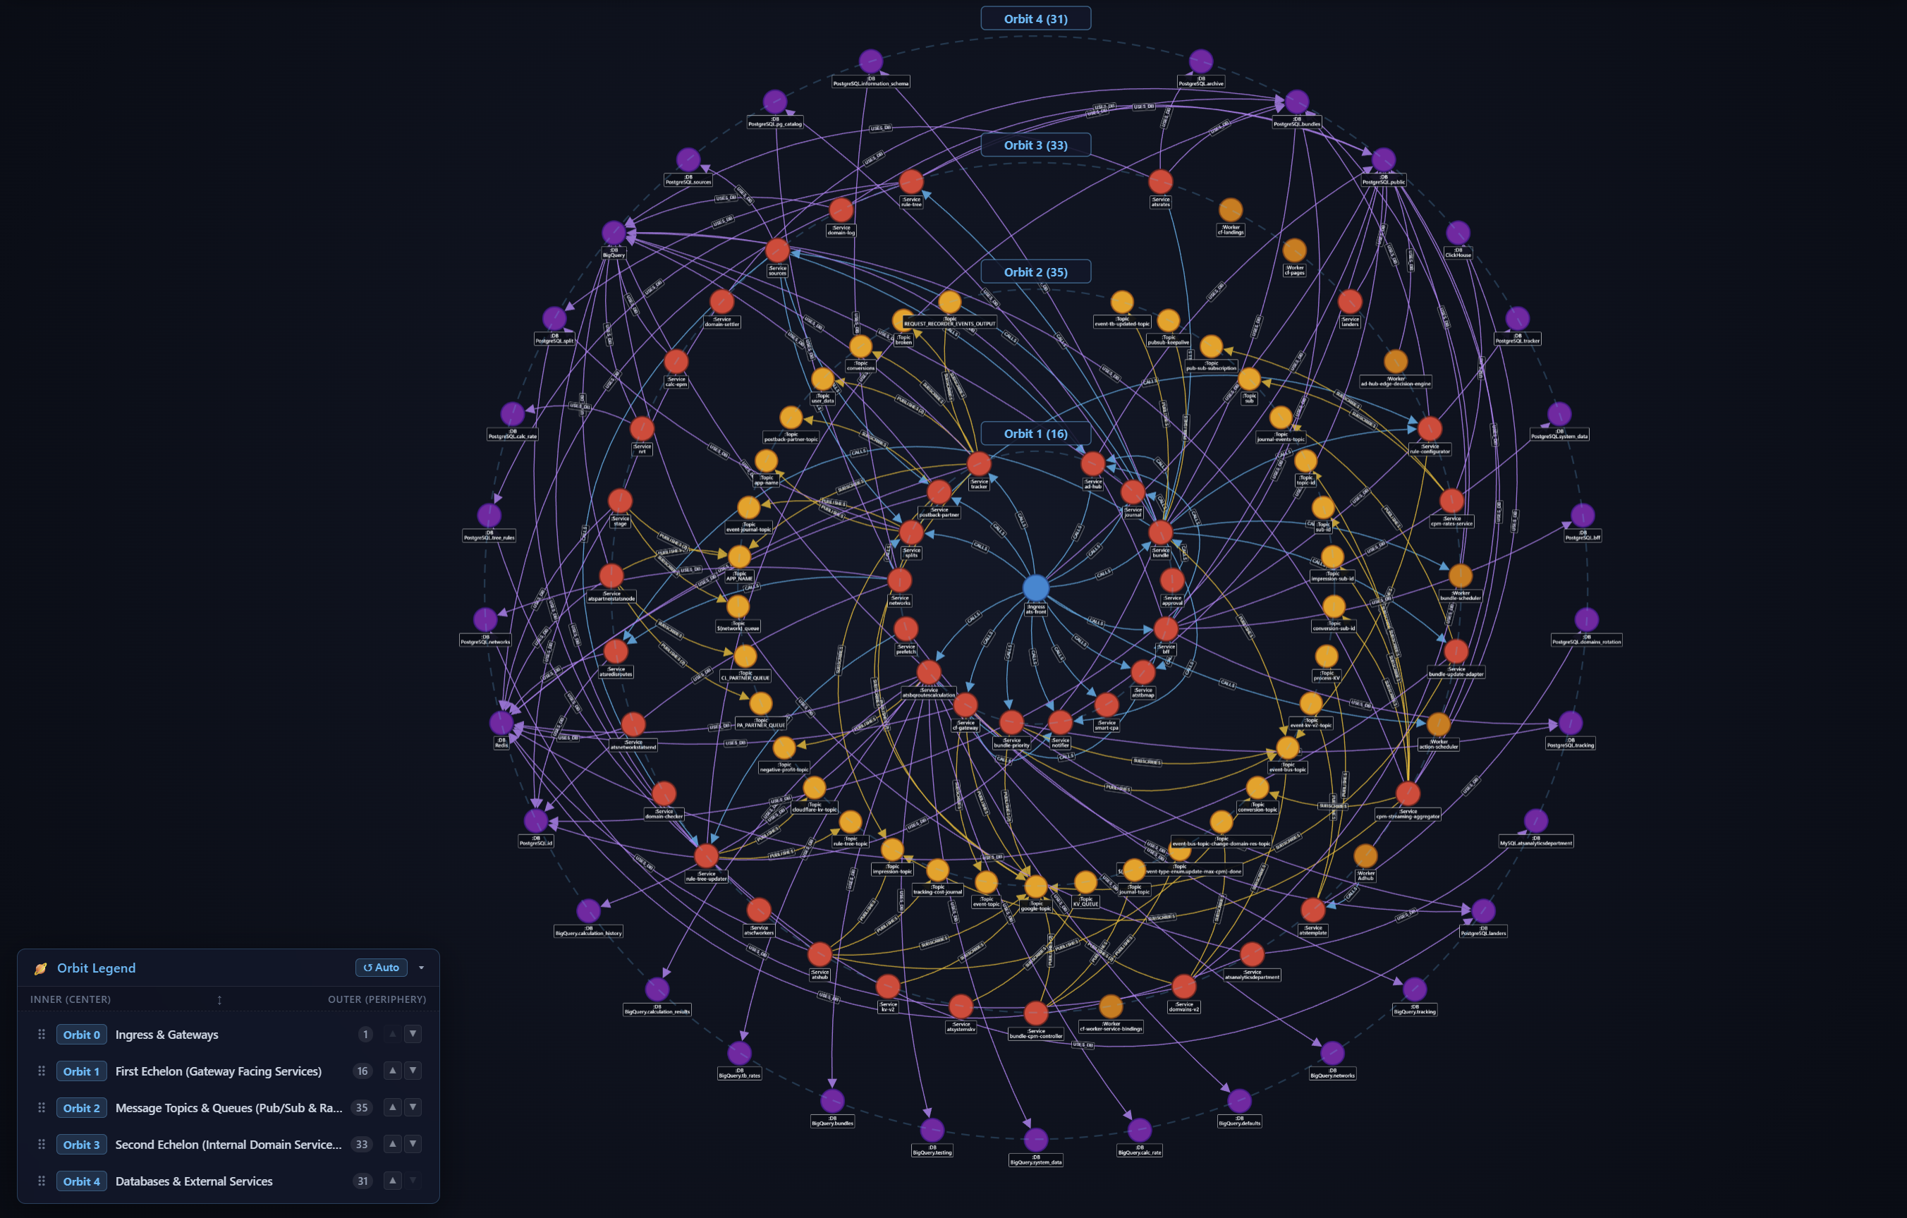Viewport: 1907px width, 1218px height.
Task: Click the Orbit 4 badge in legend
Action: [x=82, y=1181]
